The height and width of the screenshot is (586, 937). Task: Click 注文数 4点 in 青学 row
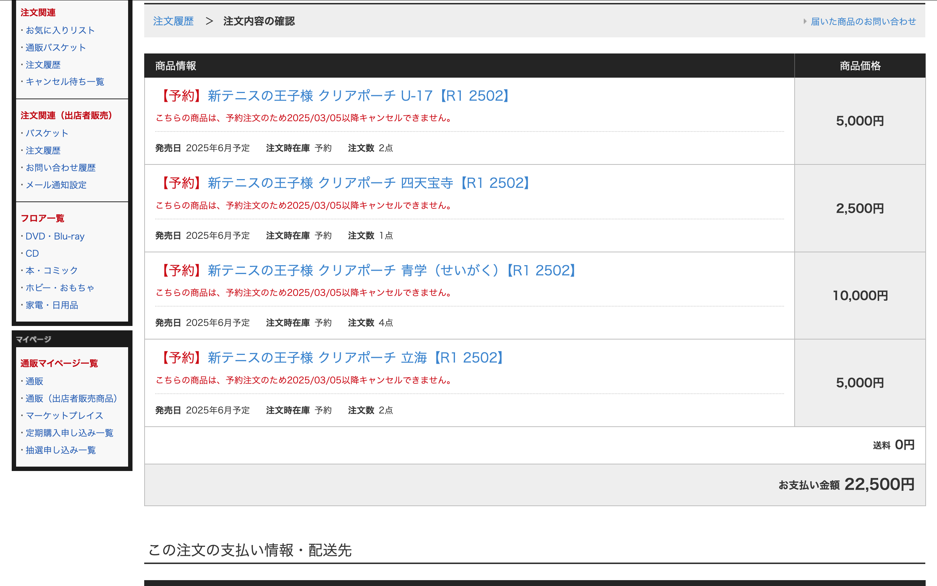(x=370, y=322)
